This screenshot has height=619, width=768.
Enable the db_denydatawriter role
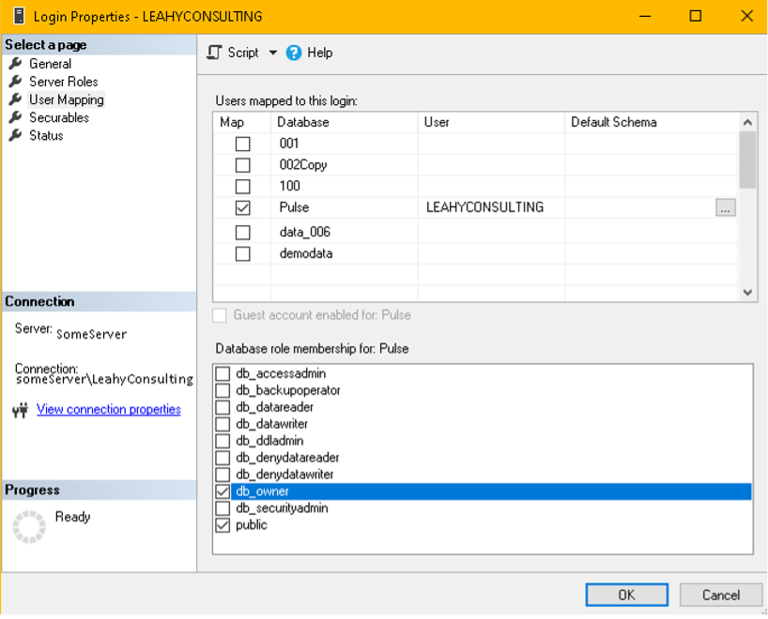(223, 475)
